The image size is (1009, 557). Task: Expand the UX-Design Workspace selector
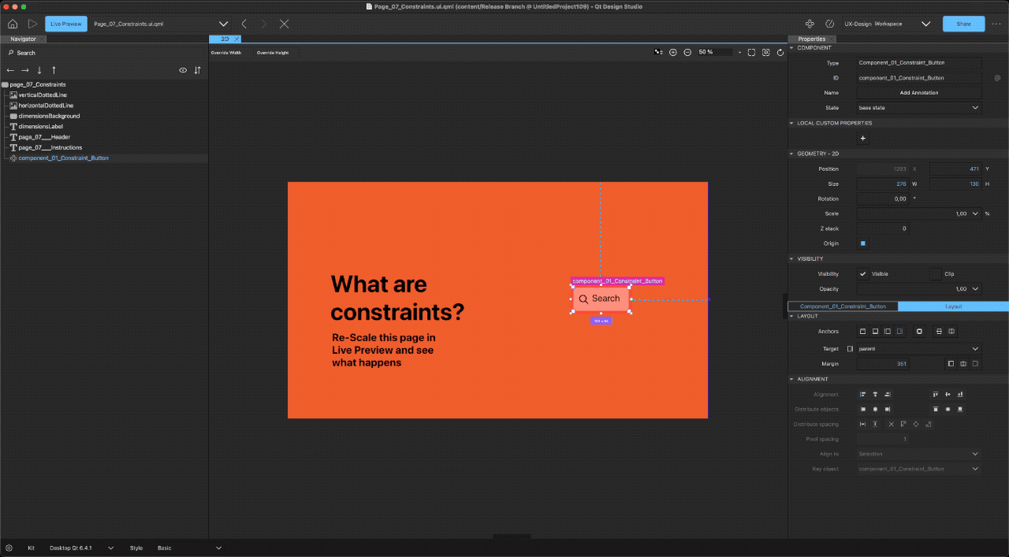(925, 24)
